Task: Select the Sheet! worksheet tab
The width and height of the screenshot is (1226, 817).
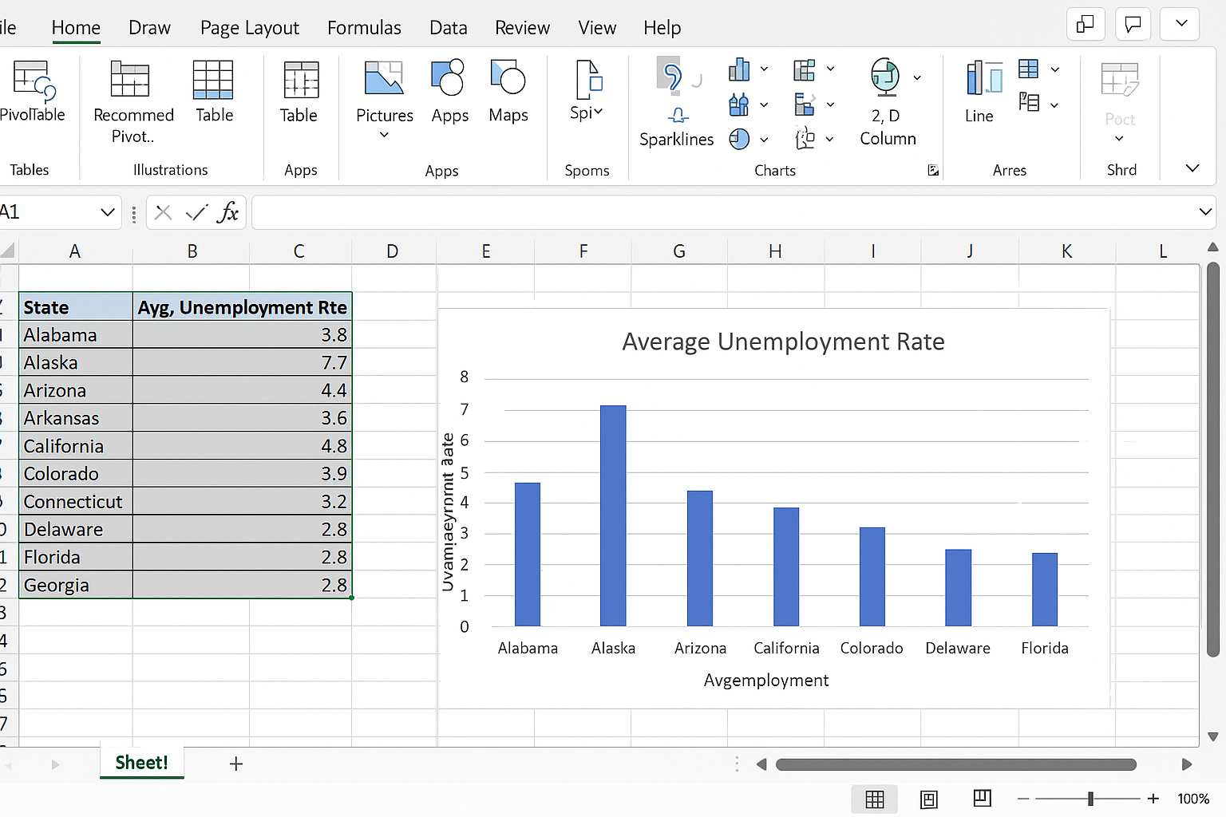Action: point(141,762)
